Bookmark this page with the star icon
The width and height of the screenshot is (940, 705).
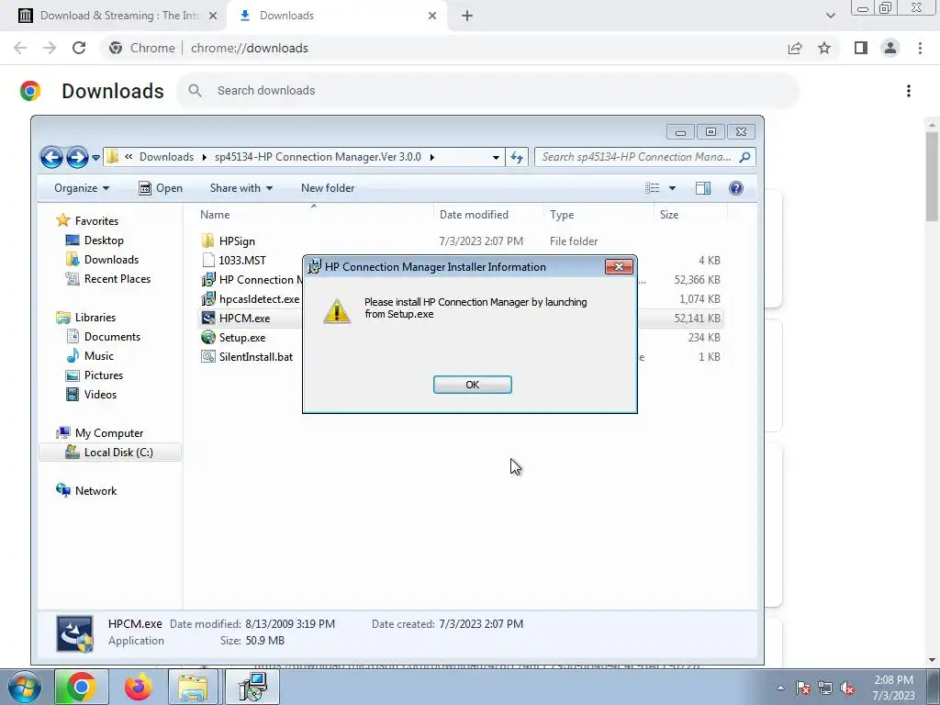[824, 48]
